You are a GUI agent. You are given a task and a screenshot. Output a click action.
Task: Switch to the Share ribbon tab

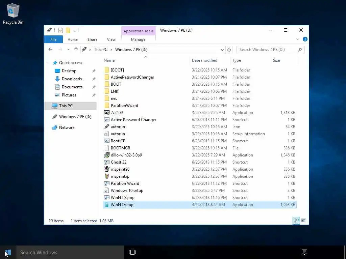click(92, 39)
